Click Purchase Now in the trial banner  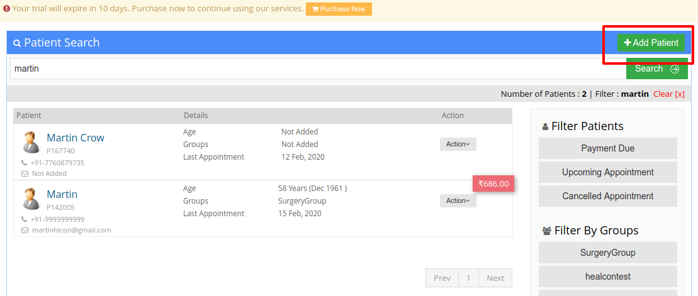pyautogui.click(x=339, y=9)
